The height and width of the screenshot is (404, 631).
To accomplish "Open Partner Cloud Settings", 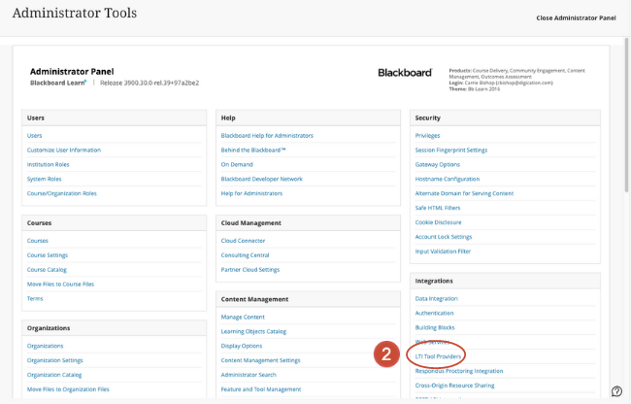I will coord(249,270).
